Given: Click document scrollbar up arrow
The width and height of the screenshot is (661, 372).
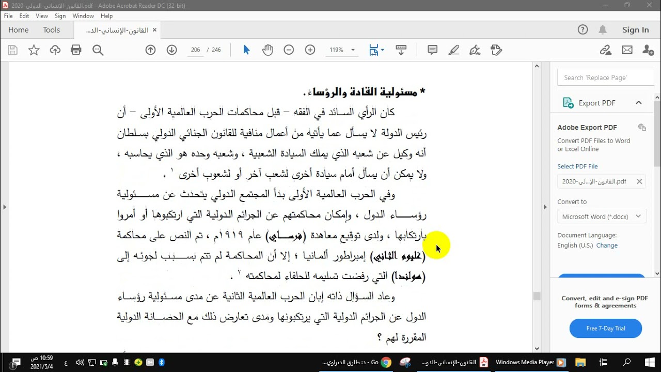Looking at the screenshot, I should pos(537,66).
